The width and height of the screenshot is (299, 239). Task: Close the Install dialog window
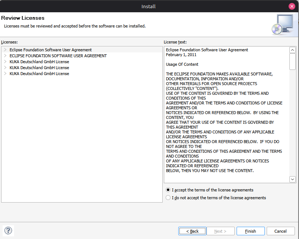point(292,6)
